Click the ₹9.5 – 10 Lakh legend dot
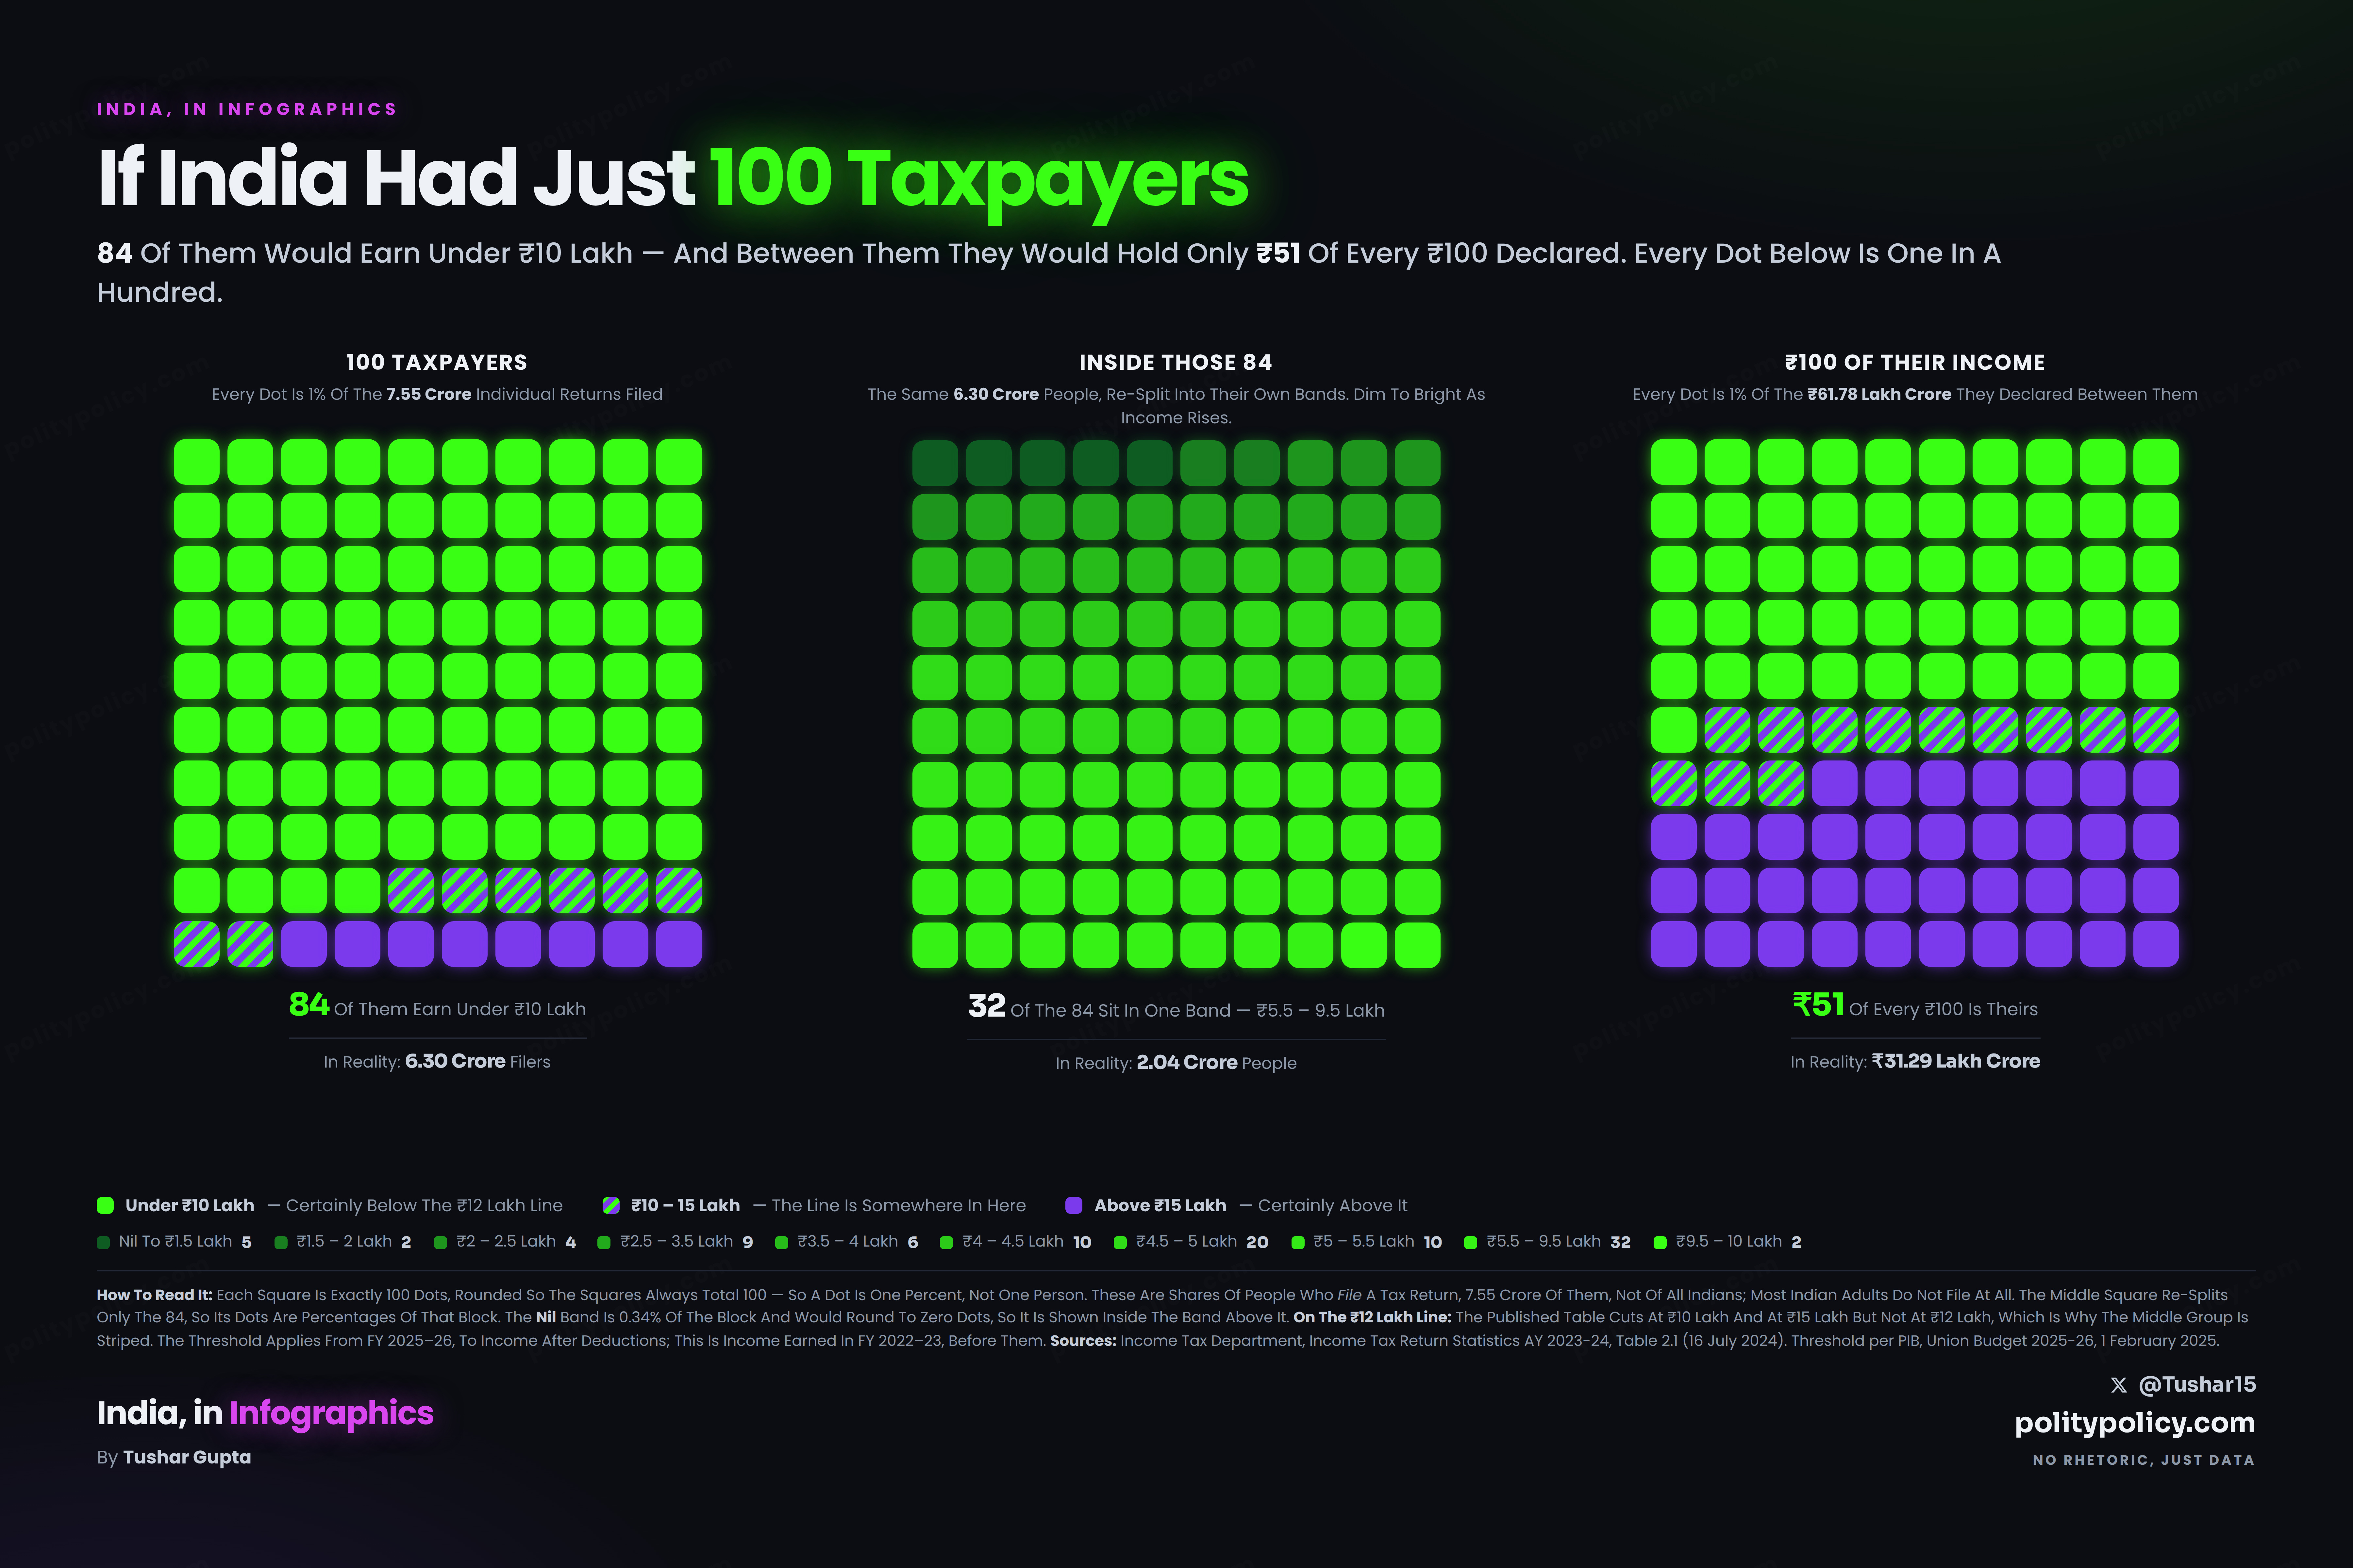 (1660, 1242)
